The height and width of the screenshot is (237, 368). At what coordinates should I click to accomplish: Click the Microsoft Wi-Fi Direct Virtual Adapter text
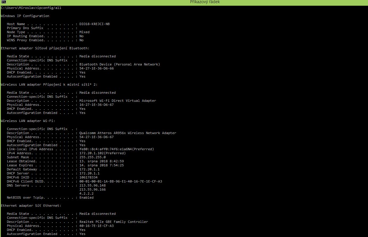tap(117, 101)
